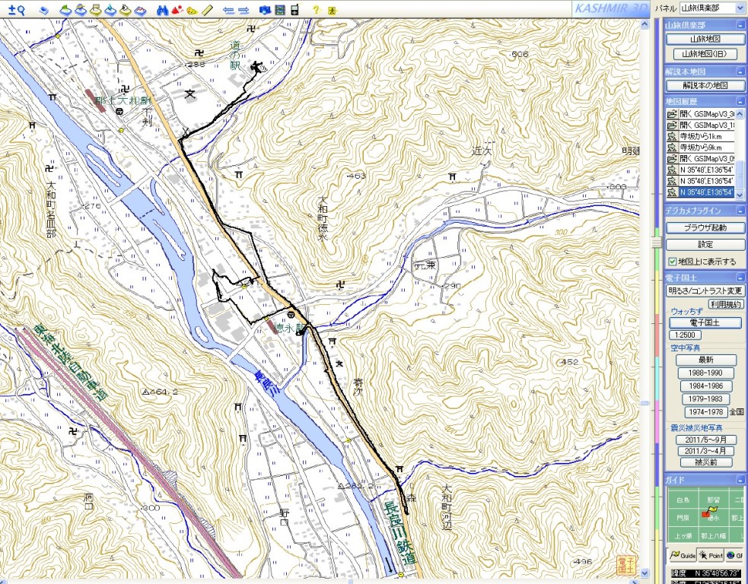Show 1974-1978 aerial photos

click(x=705, y=412)
